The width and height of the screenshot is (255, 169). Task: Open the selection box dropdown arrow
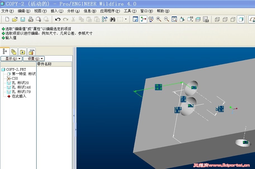click(x=126, y=19)
